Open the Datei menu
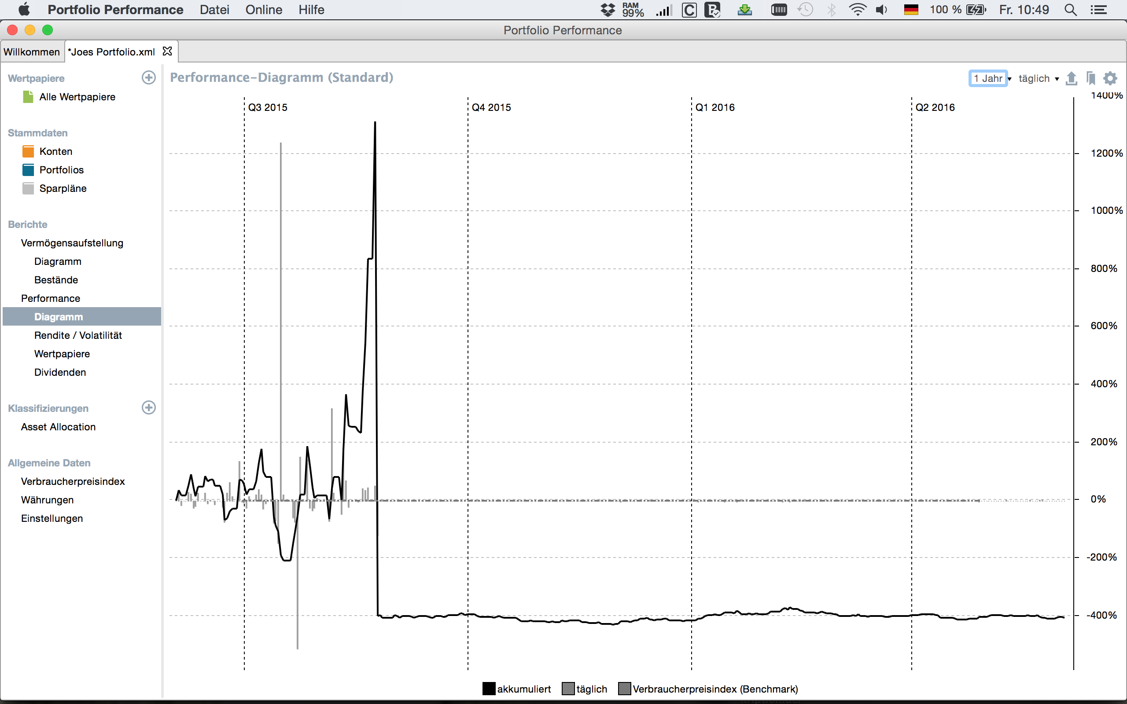 click(214, 10)
